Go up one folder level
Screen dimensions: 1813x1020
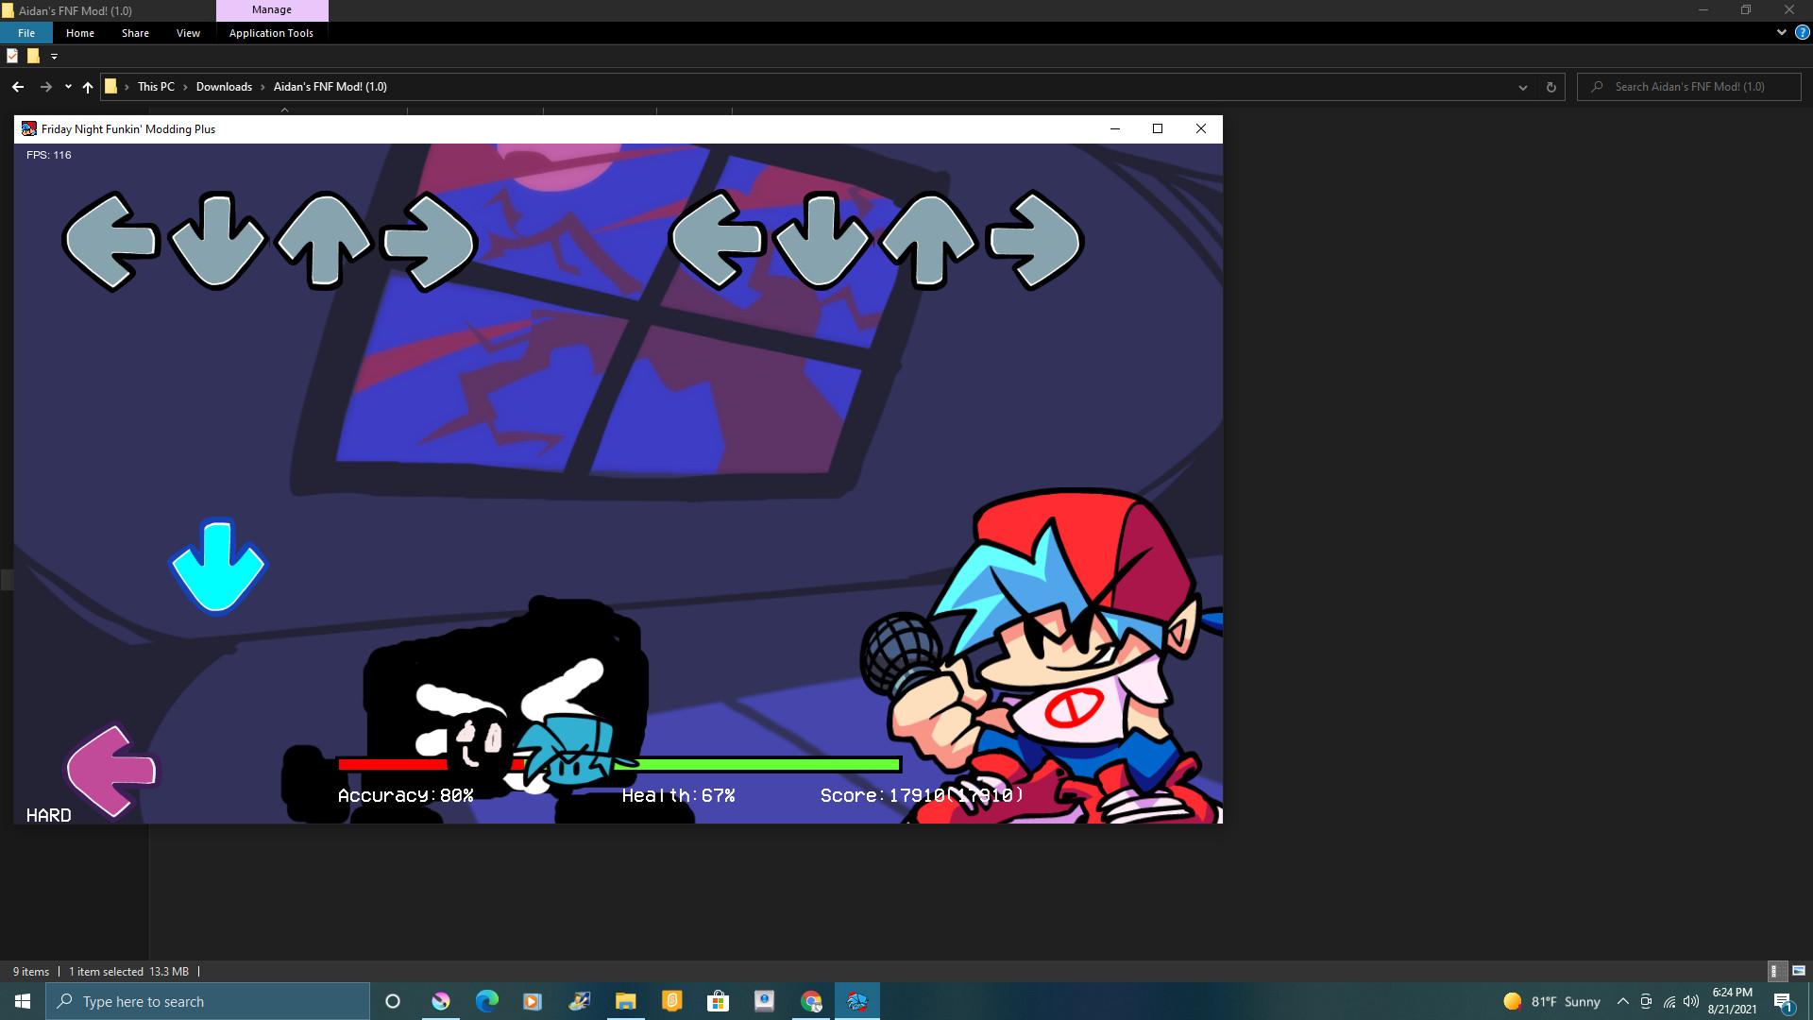click(88, 87)
